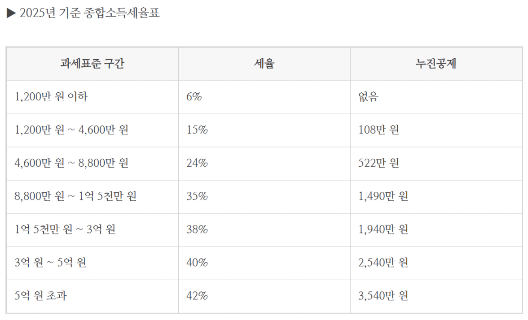Select the 2025년 기준 종합소득세율표 heading text

click(x=90, y=13)
